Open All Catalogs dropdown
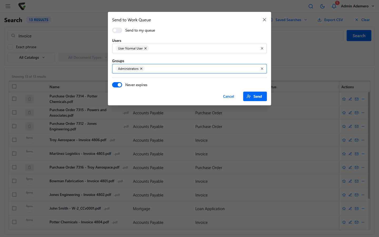 click(31, 57)
